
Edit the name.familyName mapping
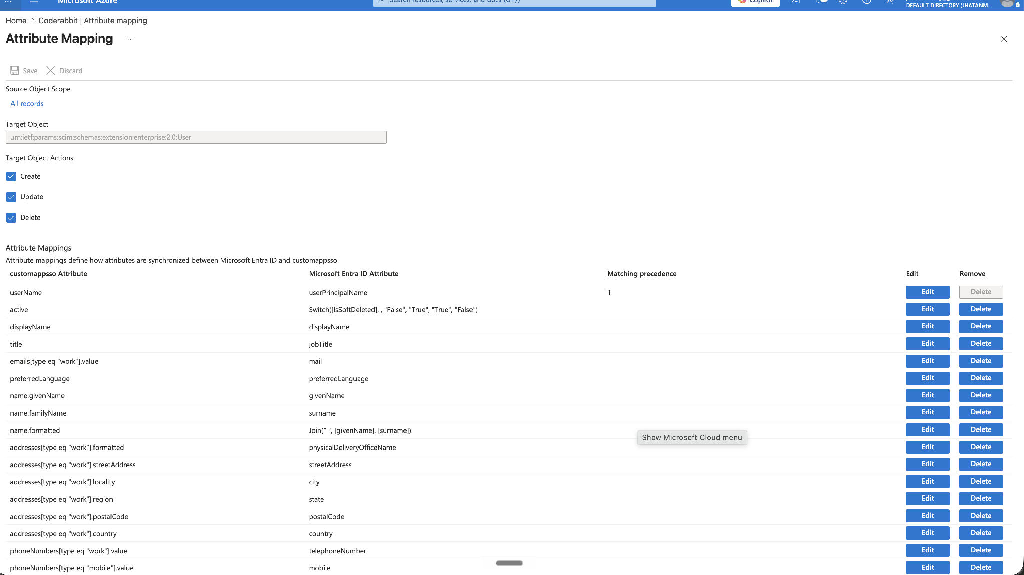click(928, 412)
